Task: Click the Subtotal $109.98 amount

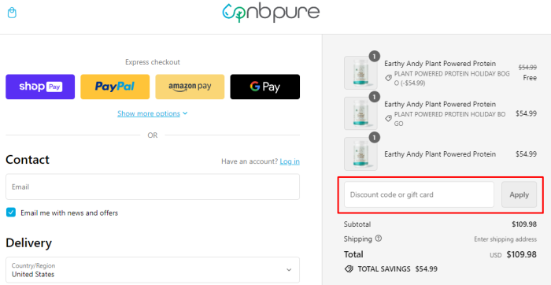Action: pyautogui.click(x=524, y=224)
